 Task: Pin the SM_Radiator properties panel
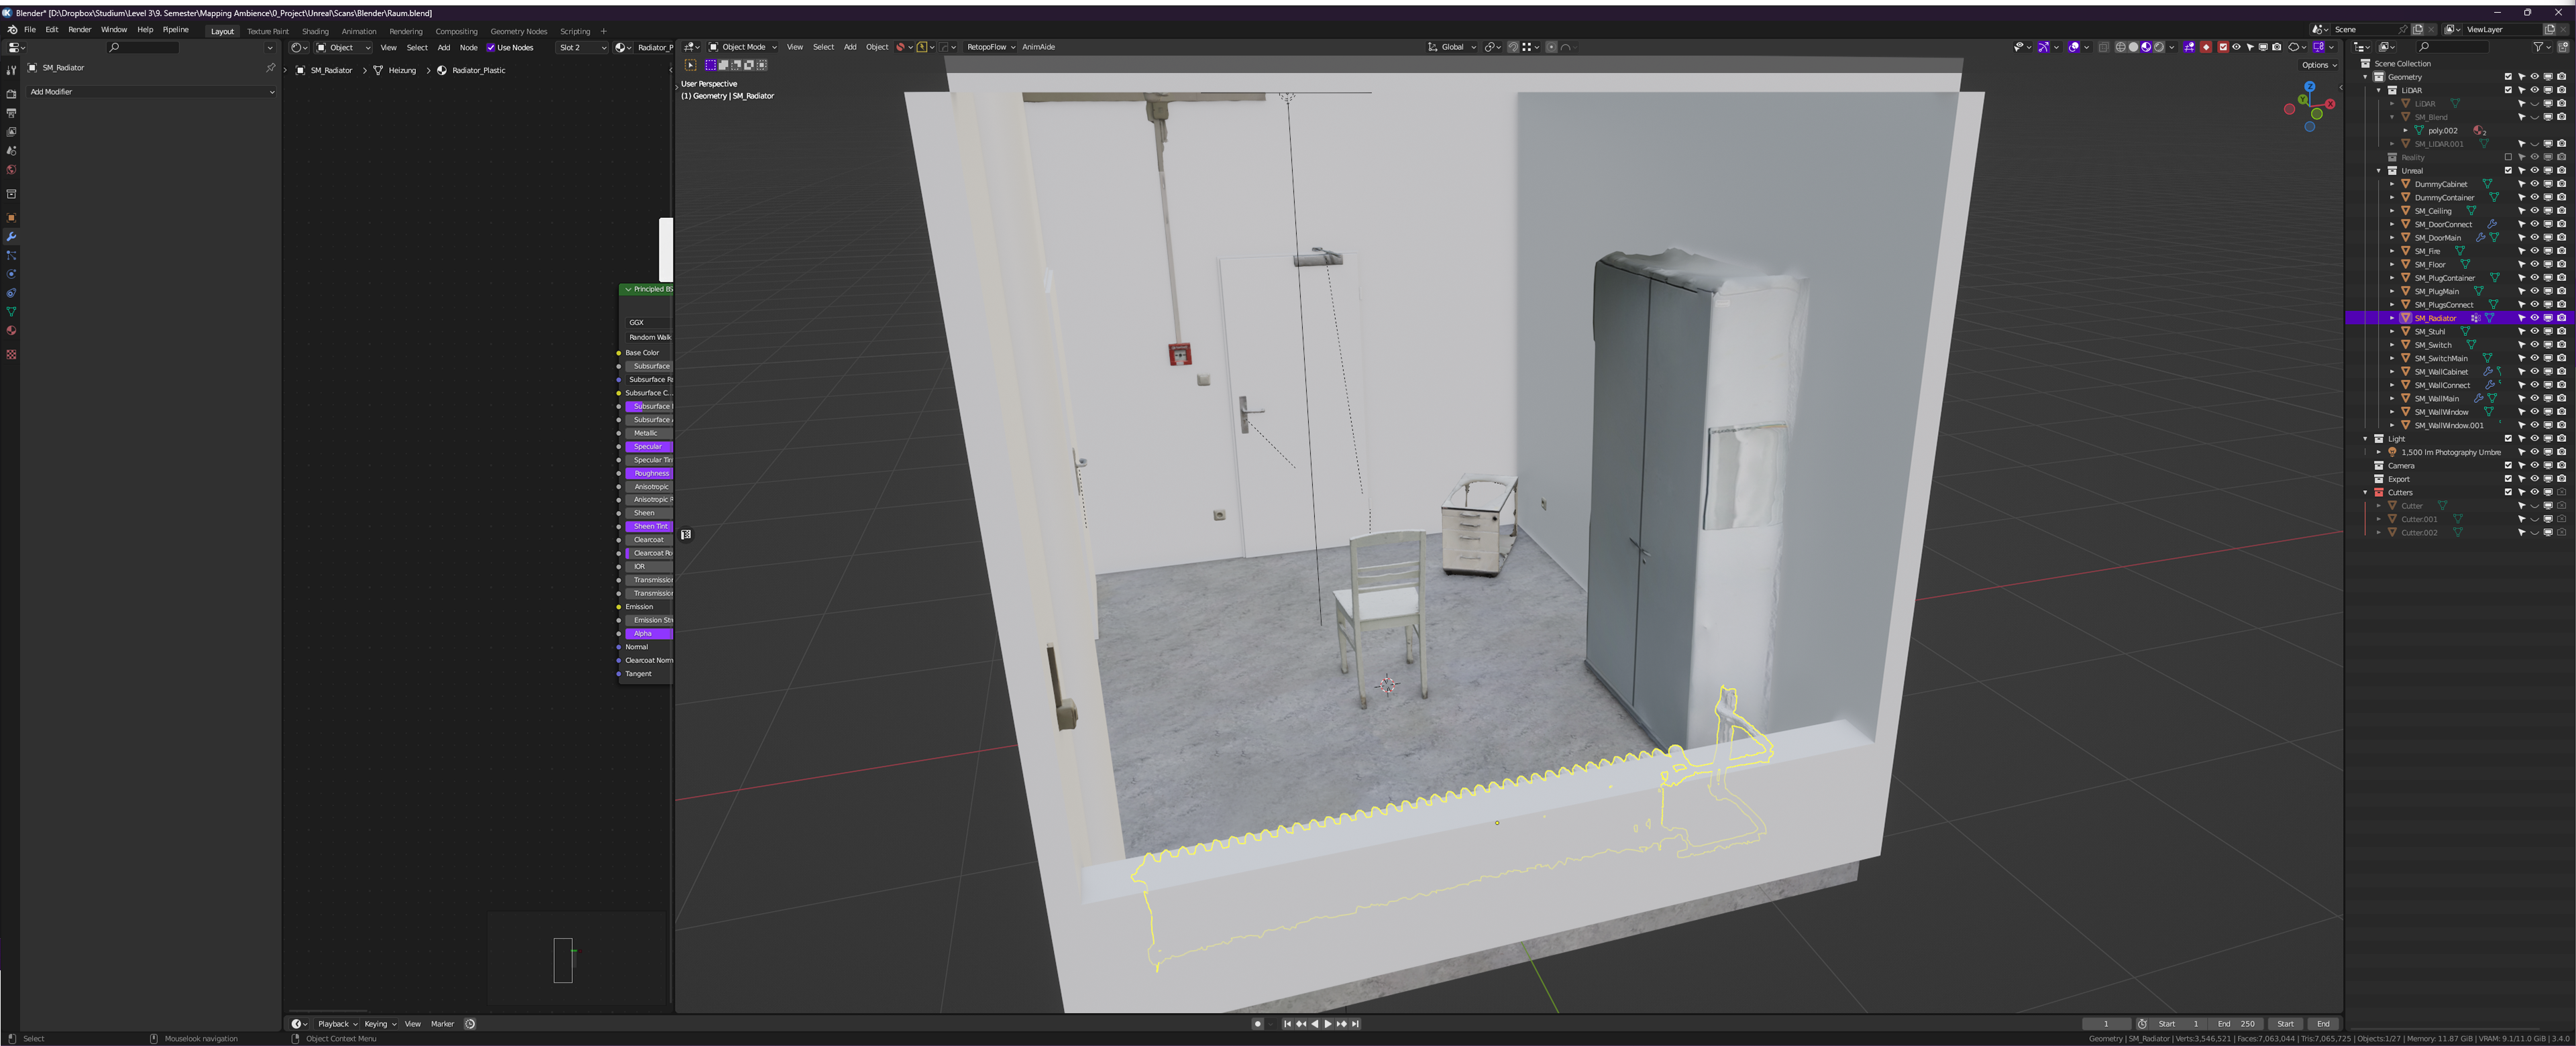[x=270, y=68]
